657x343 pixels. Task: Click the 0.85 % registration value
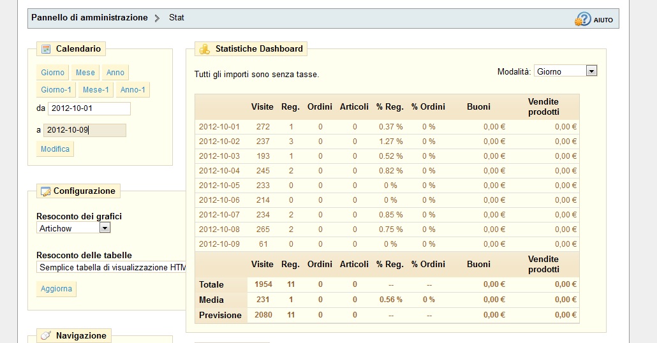(390, 215)
